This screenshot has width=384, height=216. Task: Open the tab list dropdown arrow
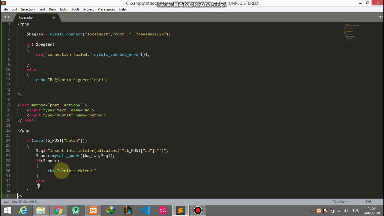(380, 17)
